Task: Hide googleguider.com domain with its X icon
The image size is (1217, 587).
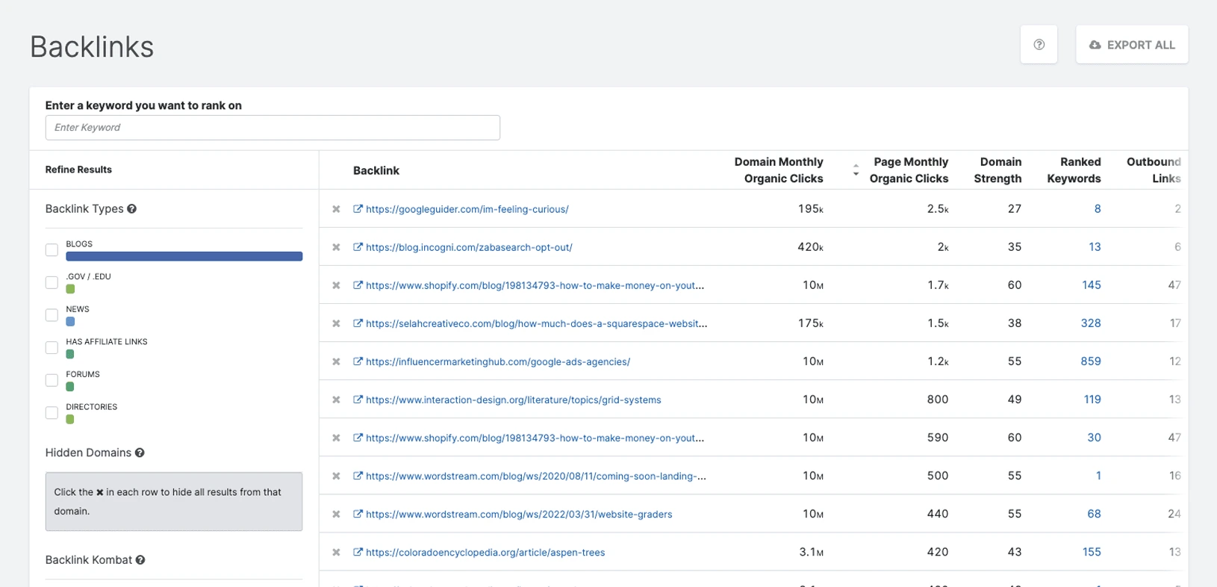Action: coord(336,209)
